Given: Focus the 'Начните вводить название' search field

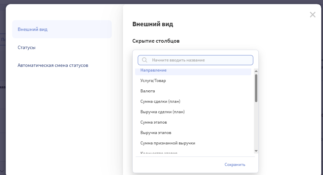Looking at the screenshot, I should [x=199, y=60].
